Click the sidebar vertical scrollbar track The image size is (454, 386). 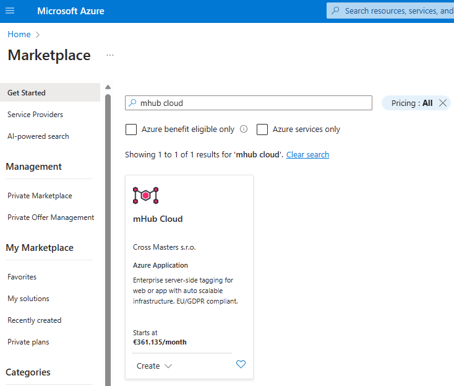coord(108,240)
